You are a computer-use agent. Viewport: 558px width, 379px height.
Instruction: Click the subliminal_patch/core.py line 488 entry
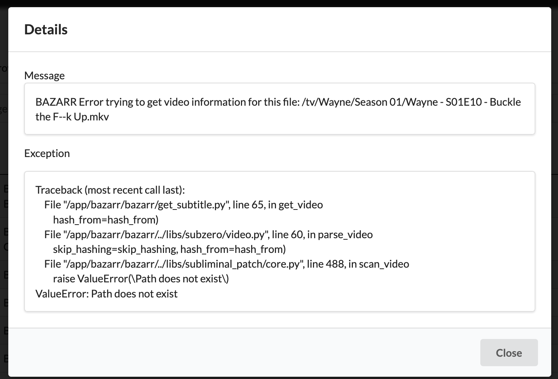pyautogui.click(x=226, y=264)
